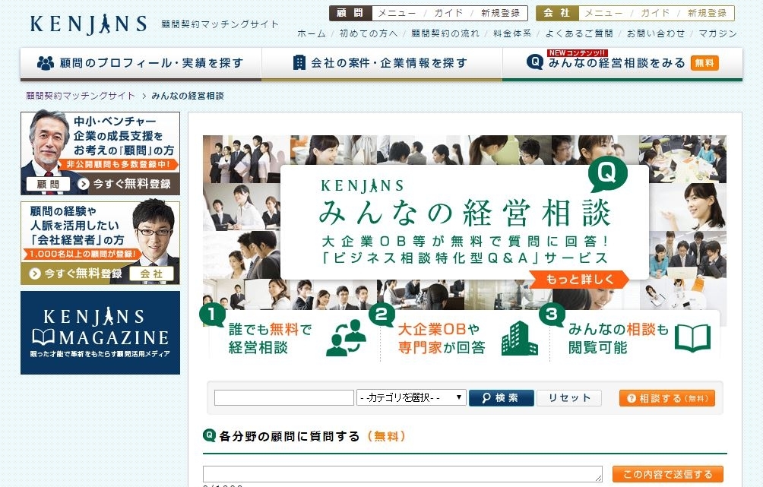
Task: Open the KENJINS MAGAZINE banner
Action: click(x=100, y=333)
